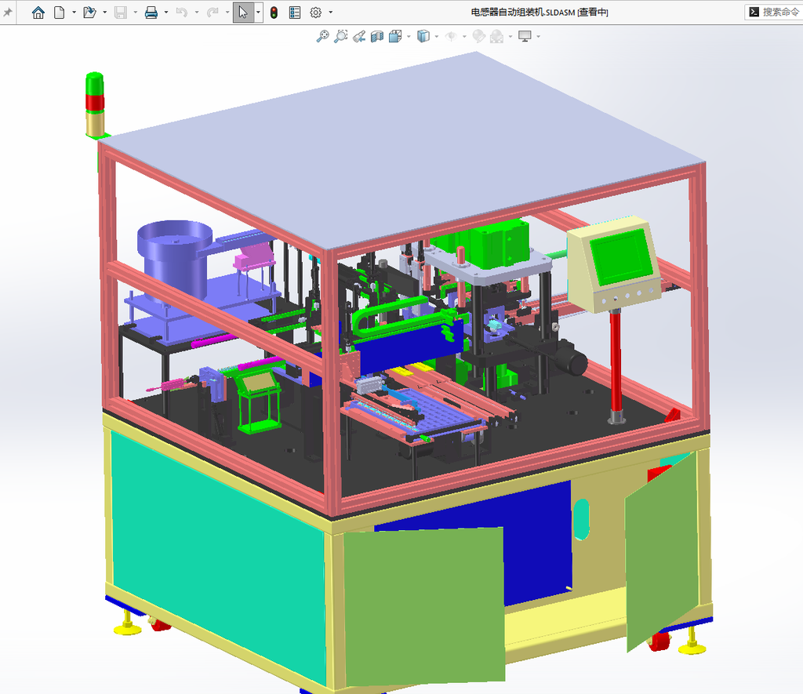Open the Options gear dropdown arrow
This screenshot has height=694, width=803.
tap(330, 13)
